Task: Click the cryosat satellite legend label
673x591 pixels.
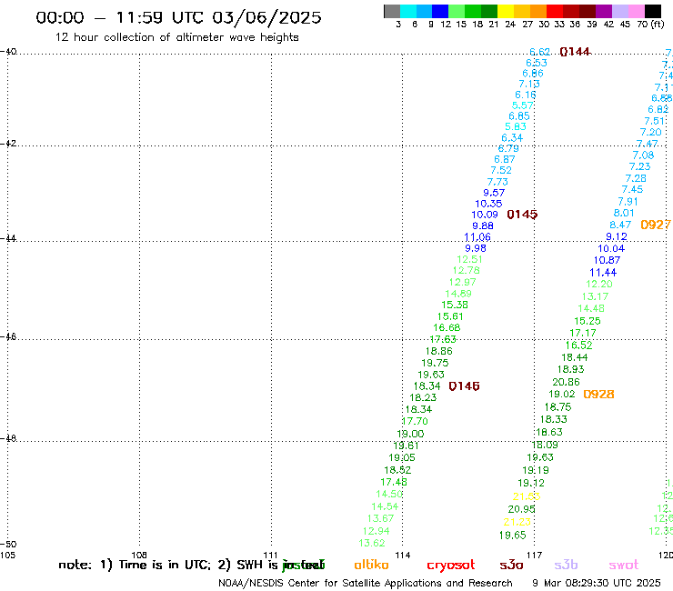Action: pos(451,566)
